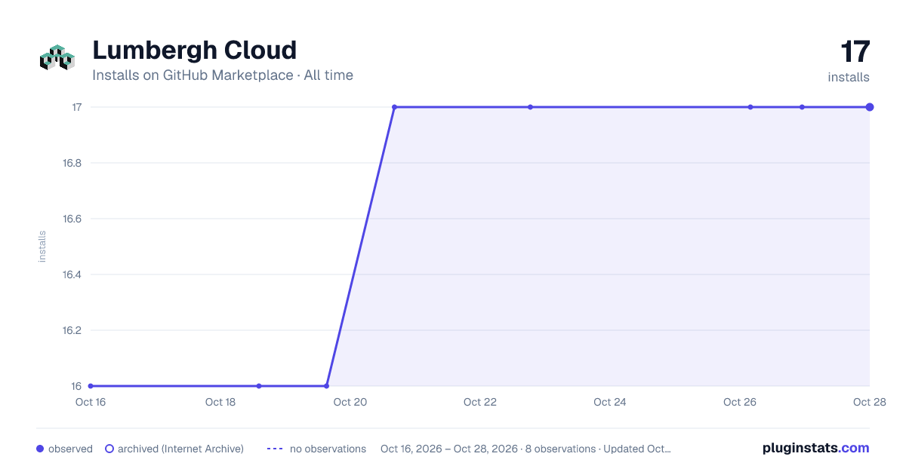This screenshot has height=475, width=906.
Task: Select the last 16-install point before the rise
Action: click(326, 386)
